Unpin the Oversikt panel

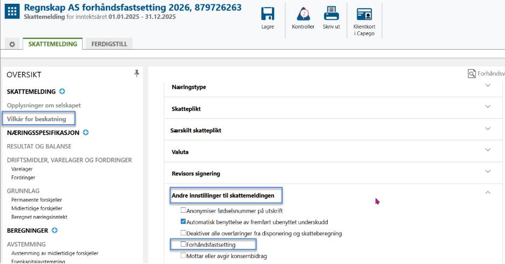(x=137, y=73)
